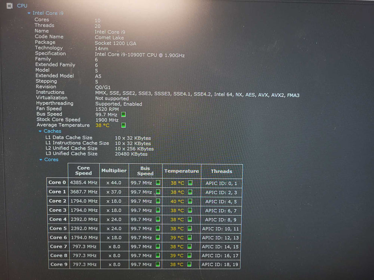374x280 pixels.
Task: Select the CPU section title
Action: coord(22,6)
